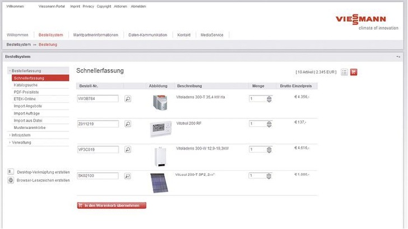Image resolution: width=408 pixels, height=229 pixels.
Task: Open the Willkommen main tab
Action: point(17,35)
